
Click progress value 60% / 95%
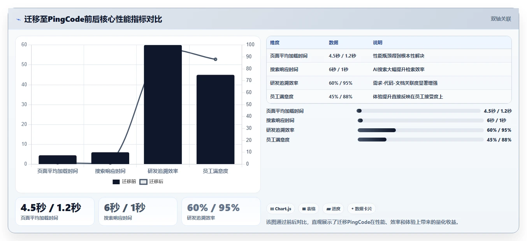point(499,130)
